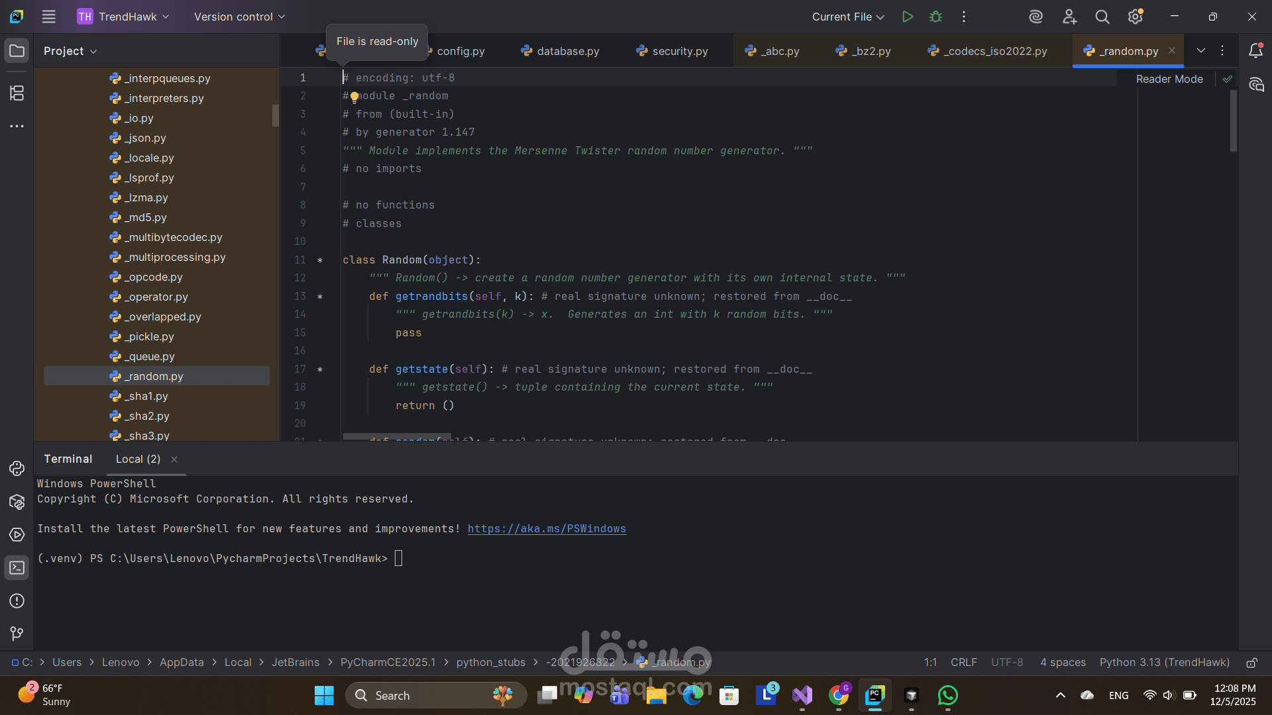Open the Version control dropdown

click(239, 17)
